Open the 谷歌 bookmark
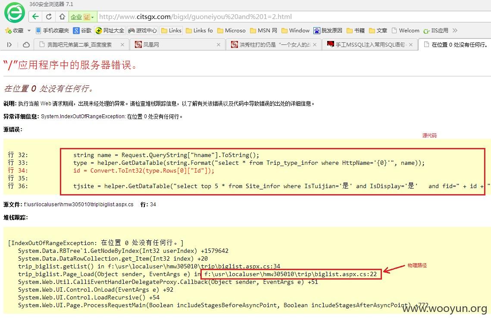491x321 pixels. pyautogui.click(x=82, y=30)
